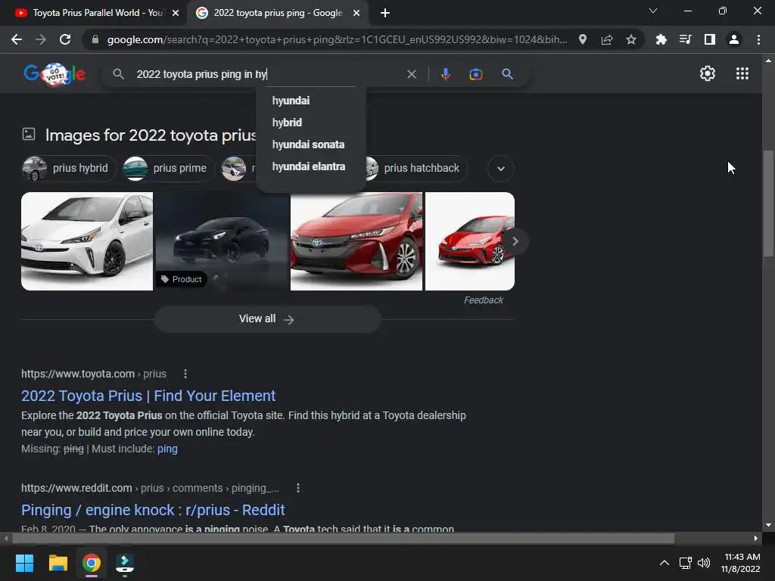
Task: Click the Images for 2022 toyota prius heading
Action: [151, 135]
